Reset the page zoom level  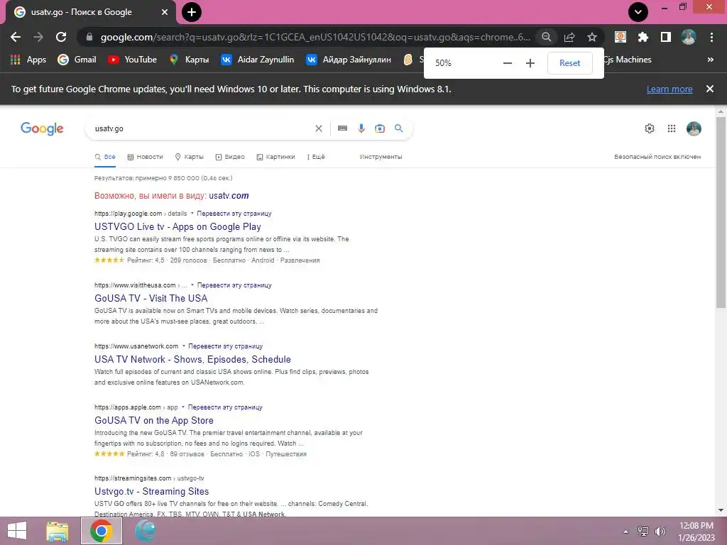(570, 63)
